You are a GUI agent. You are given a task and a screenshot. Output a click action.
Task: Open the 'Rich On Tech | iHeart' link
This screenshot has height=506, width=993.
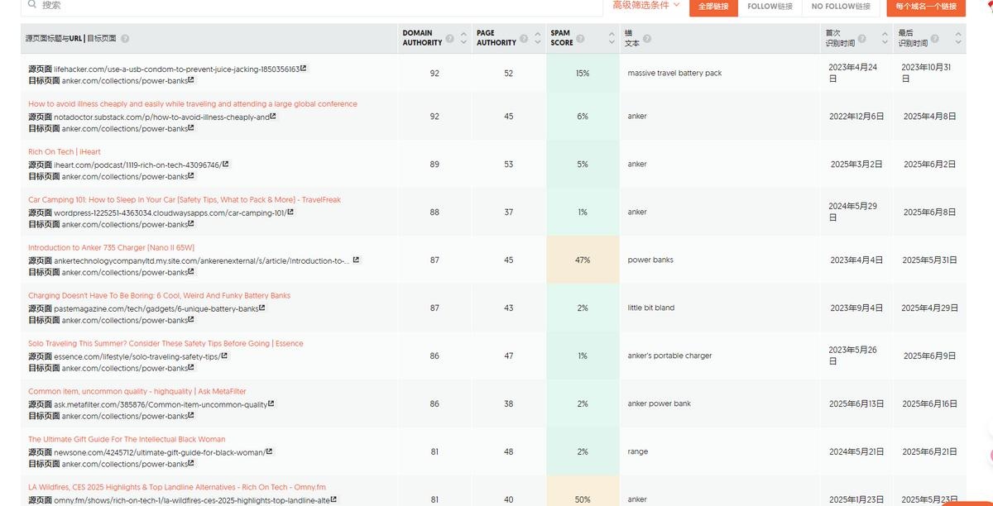tap(65, 152)
